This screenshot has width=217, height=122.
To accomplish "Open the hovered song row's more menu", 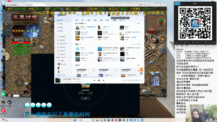I will click(118, 59).
